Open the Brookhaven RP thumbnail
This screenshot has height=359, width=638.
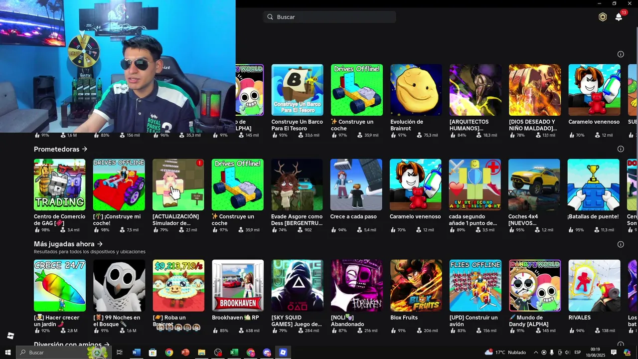tap(238, 285)
